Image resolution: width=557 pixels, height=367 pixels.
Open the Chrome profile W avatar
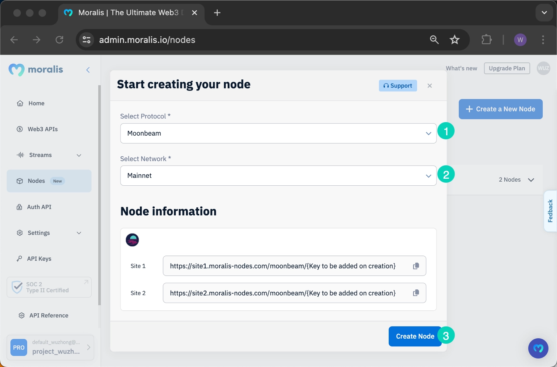(520, 40)
